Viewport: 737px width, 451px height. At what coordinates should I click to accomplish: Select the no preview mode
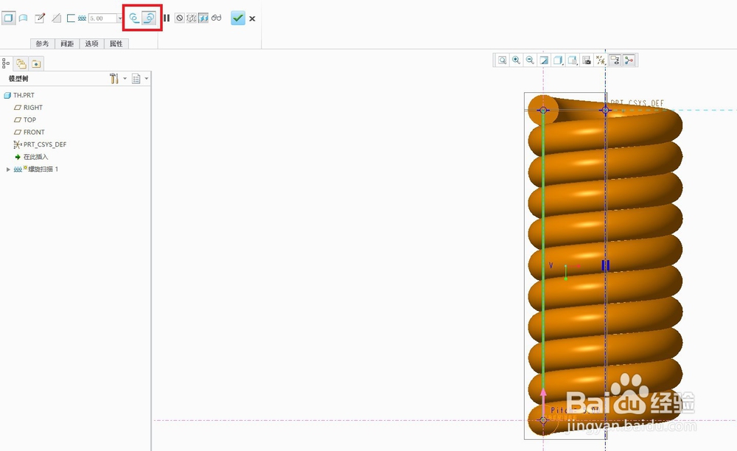tap(180, 18)
